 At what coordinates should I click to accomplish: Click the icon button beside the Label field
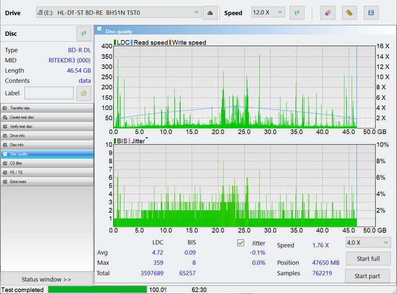coord(83,93)
